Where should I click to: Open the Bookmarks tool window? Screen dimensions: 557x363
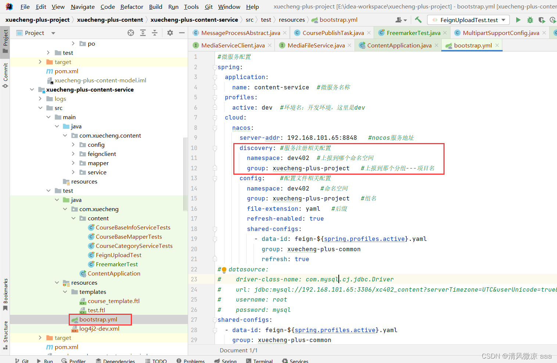[5, 295]
